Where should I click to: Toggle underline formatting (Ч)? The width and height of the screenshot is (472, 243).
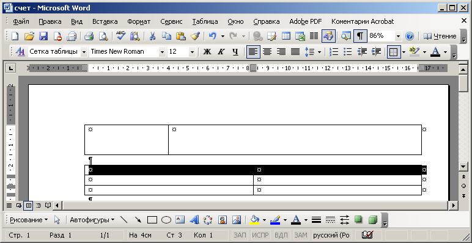click(x=235, y=52)
